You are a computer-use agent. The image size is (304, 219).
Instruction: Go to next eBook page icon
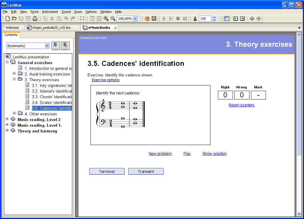click(242, 19)
